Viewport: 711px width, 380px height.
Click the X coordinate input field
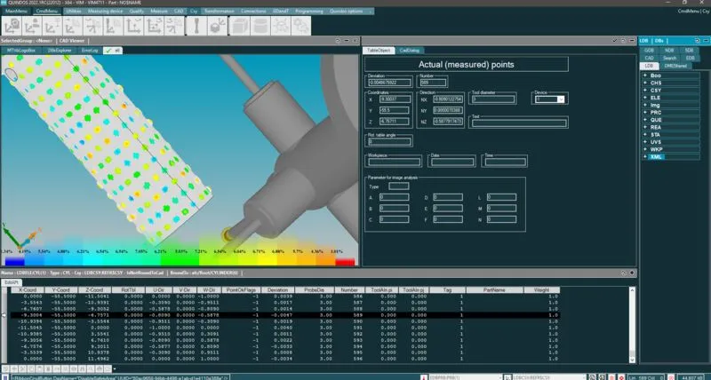pyautogui.click(x=395, y=99)
